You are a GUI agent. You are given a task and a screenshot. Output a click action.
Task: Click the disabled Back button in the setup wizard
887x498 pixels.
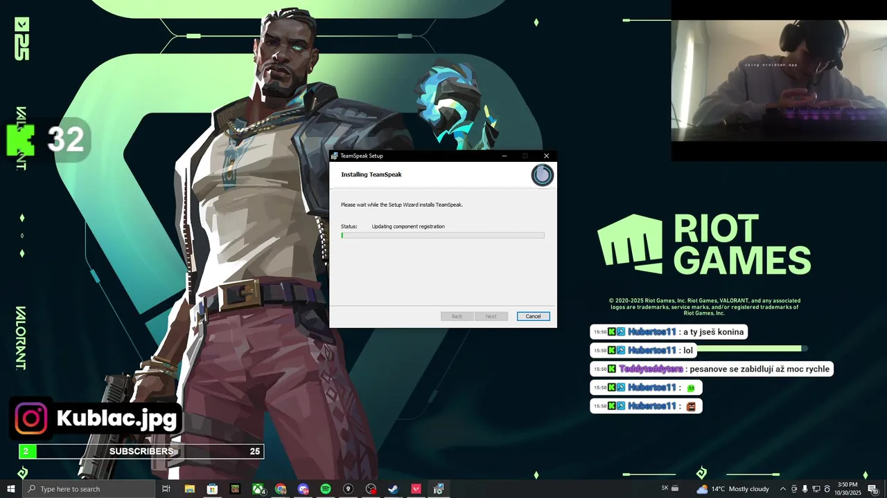coord(457,316)
